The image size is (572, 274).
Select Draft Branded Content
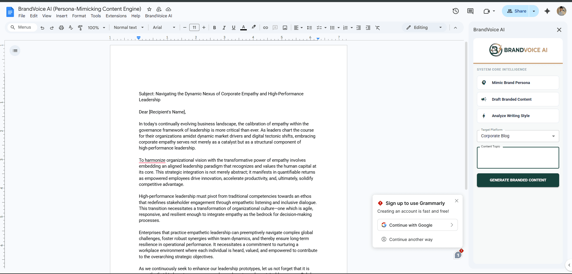coord(518,99)
